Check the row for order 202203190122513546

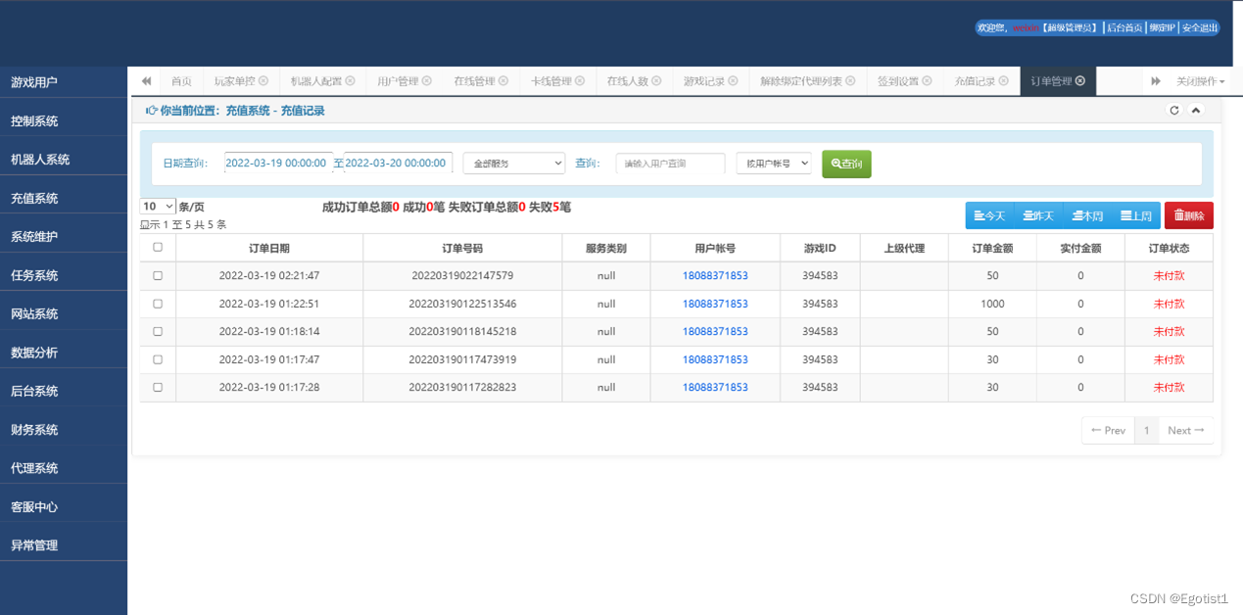click(x=158, y=304)
